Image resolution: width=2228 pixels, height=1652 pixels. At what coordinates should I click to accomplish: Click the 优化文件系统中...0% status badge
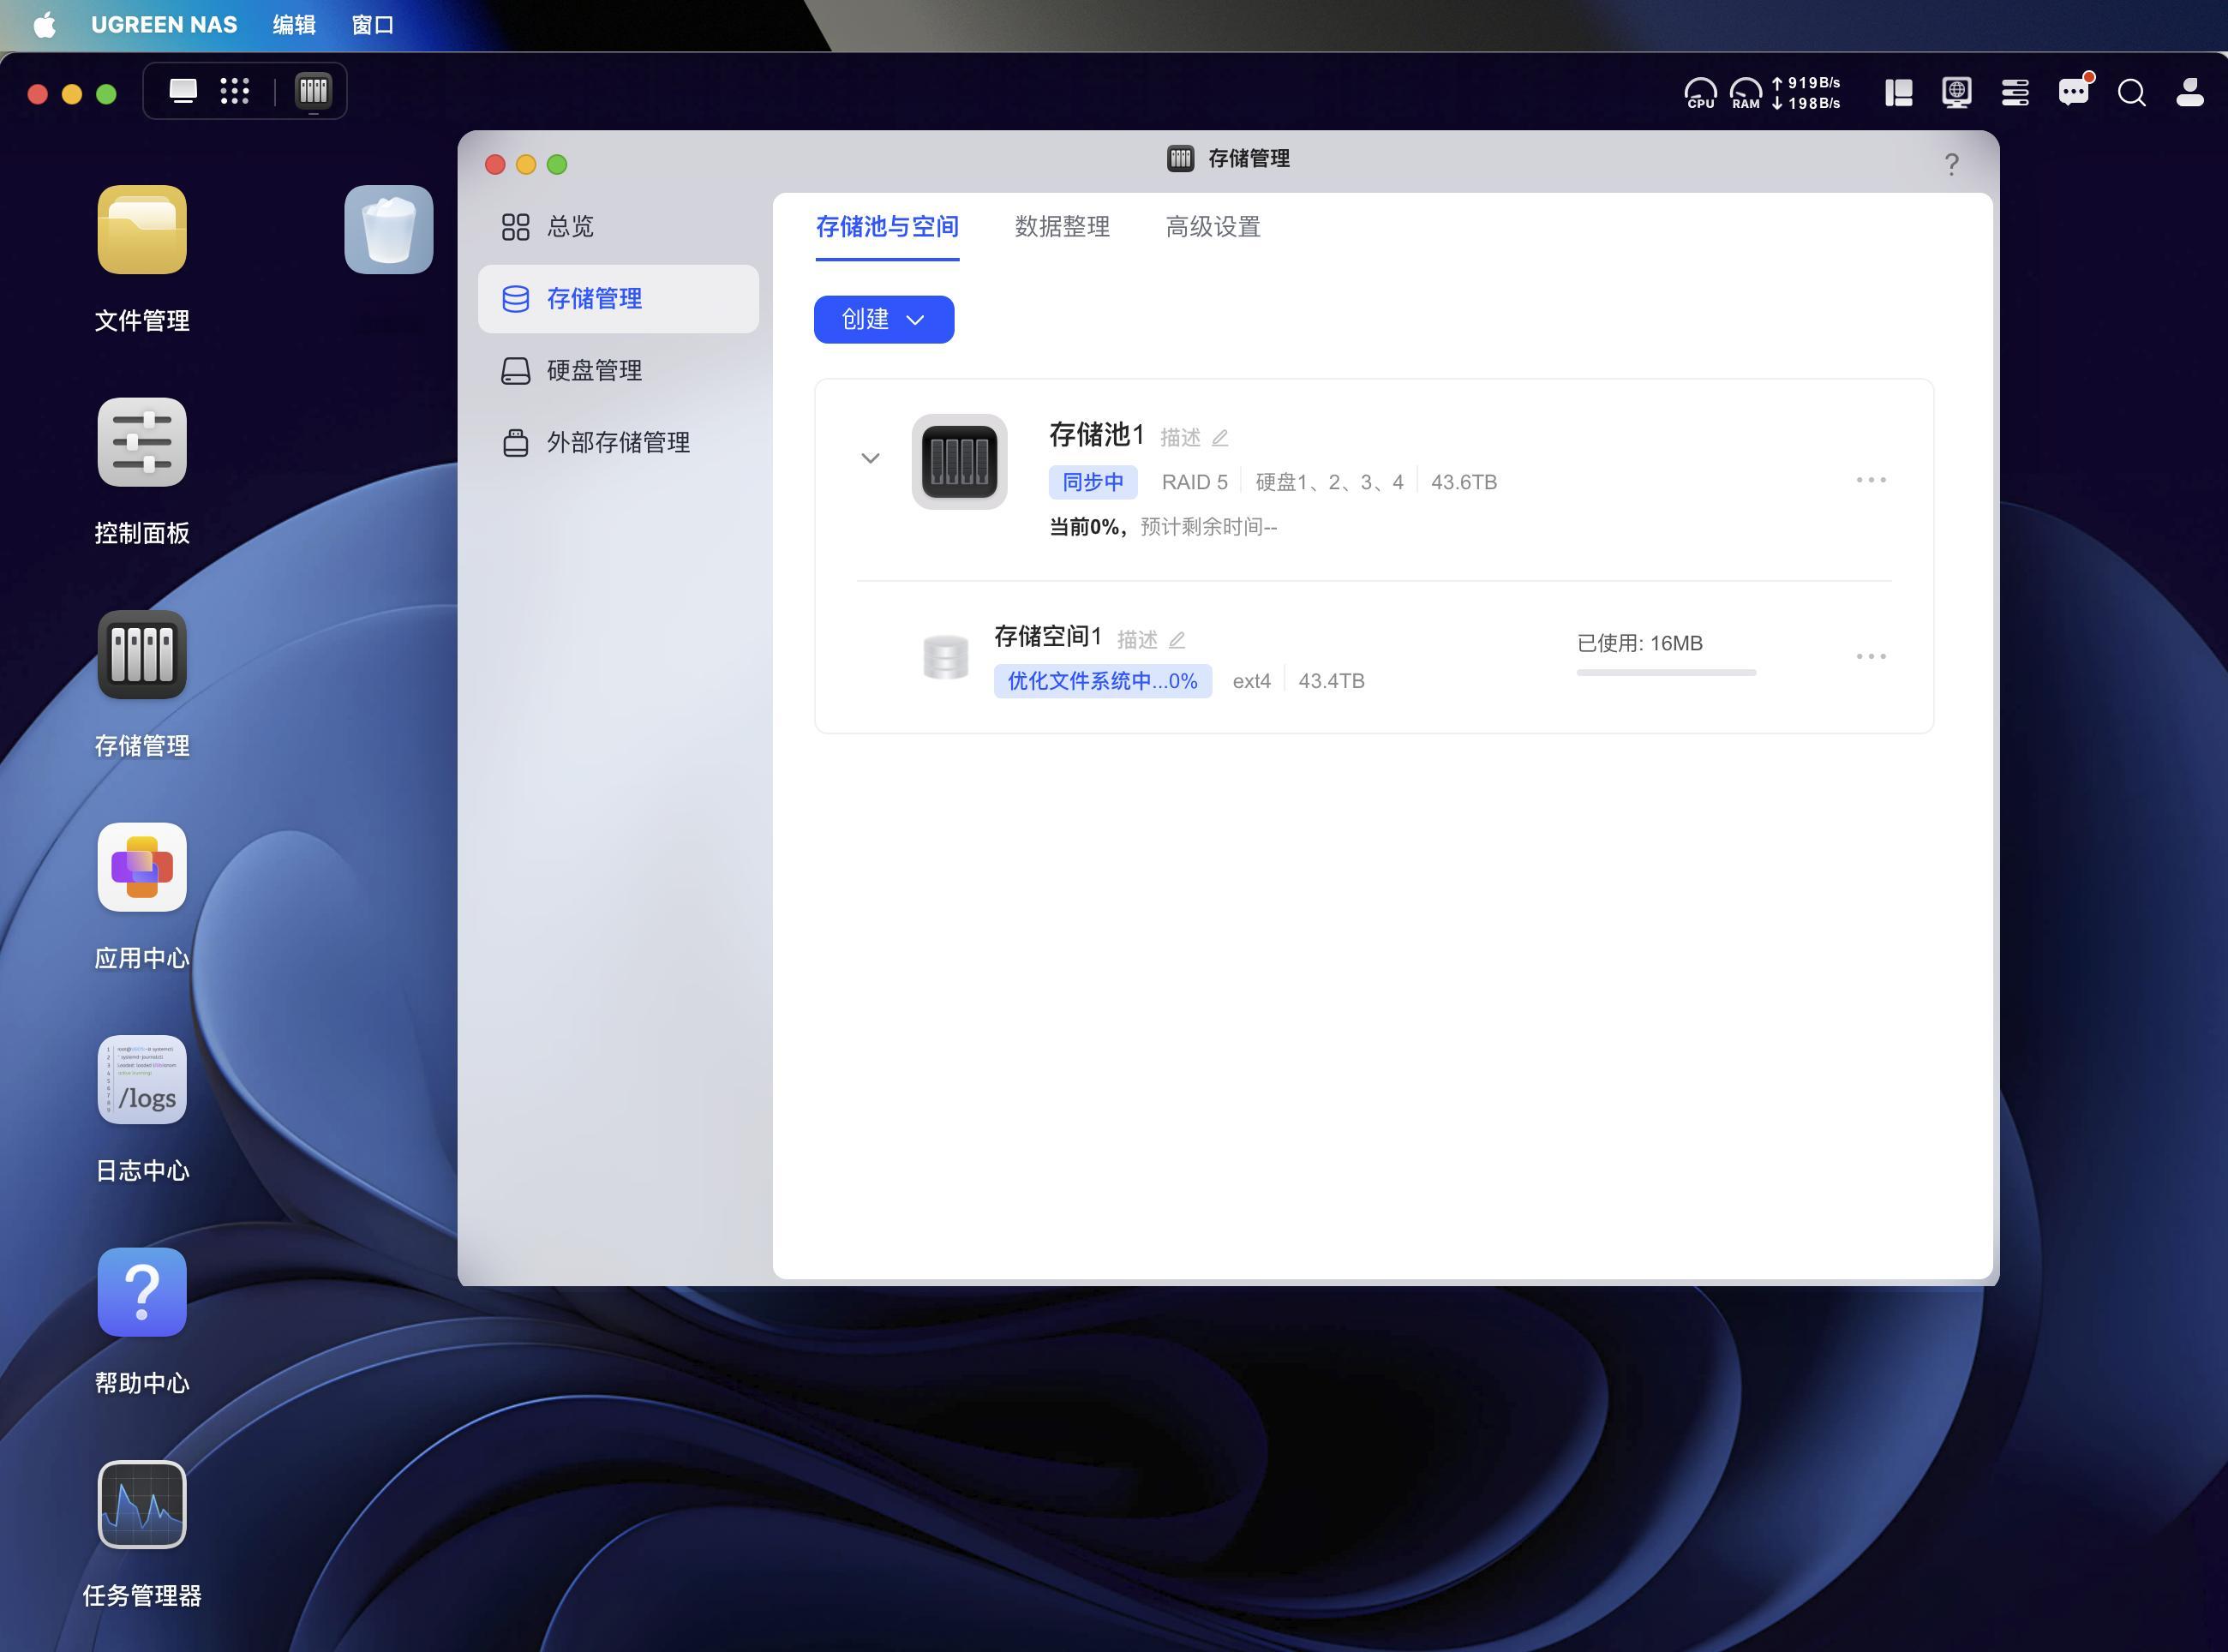click(1103, 681)
